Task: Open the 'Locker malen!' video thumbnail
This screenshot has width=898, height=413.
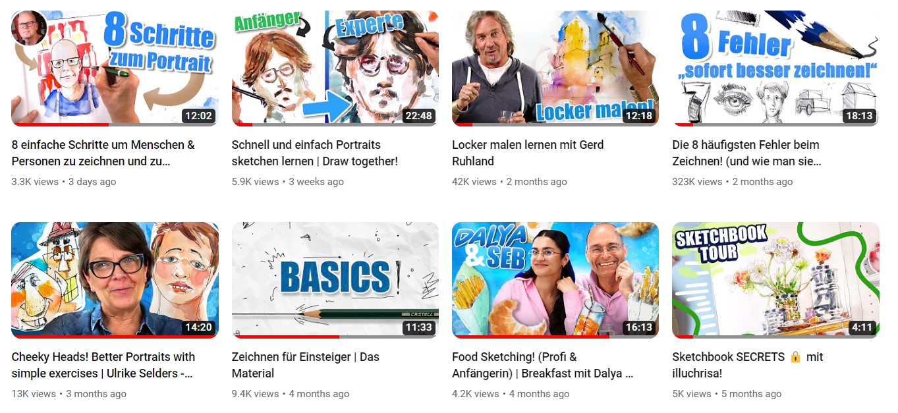Action: (x=555, y=68)
